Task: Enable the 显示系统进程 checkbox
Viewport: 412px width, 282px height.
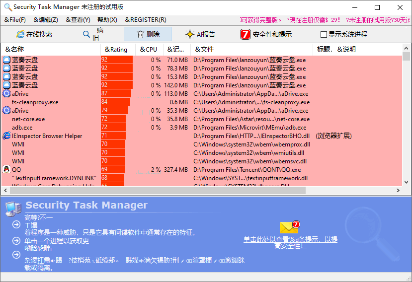Action: (324, 34)
